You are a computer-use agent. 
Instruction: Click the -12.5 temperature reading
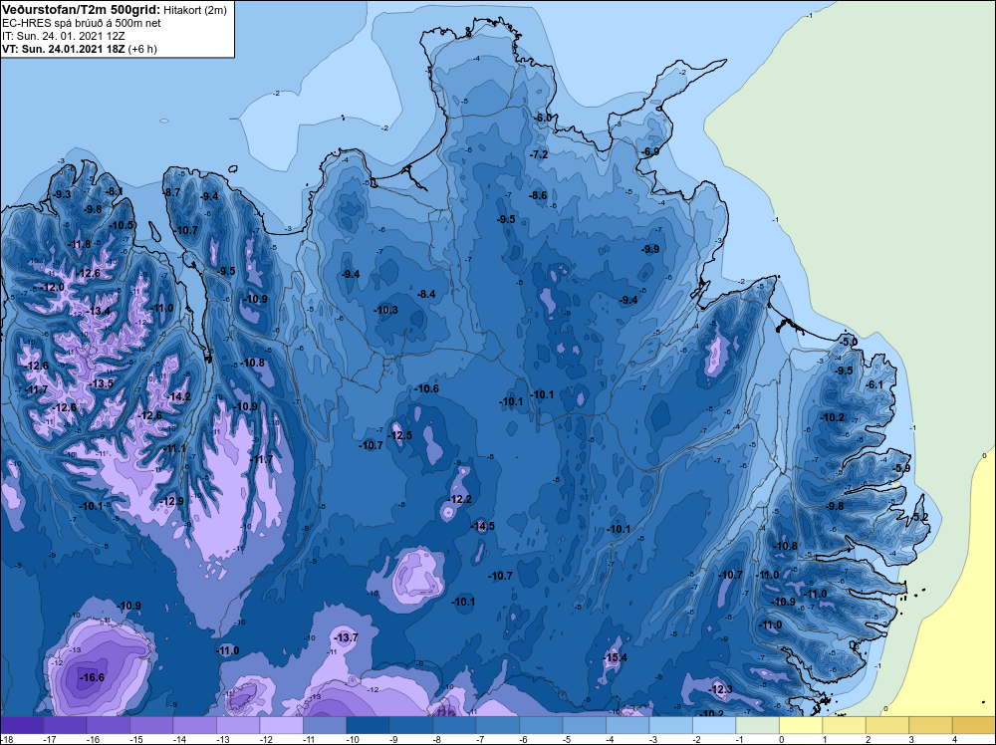[x=400, y=435]
